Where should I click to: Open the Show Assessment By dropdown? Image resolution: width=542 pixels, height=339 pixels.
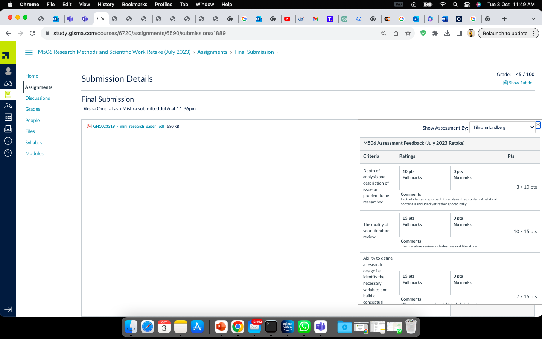pos(502,127)
